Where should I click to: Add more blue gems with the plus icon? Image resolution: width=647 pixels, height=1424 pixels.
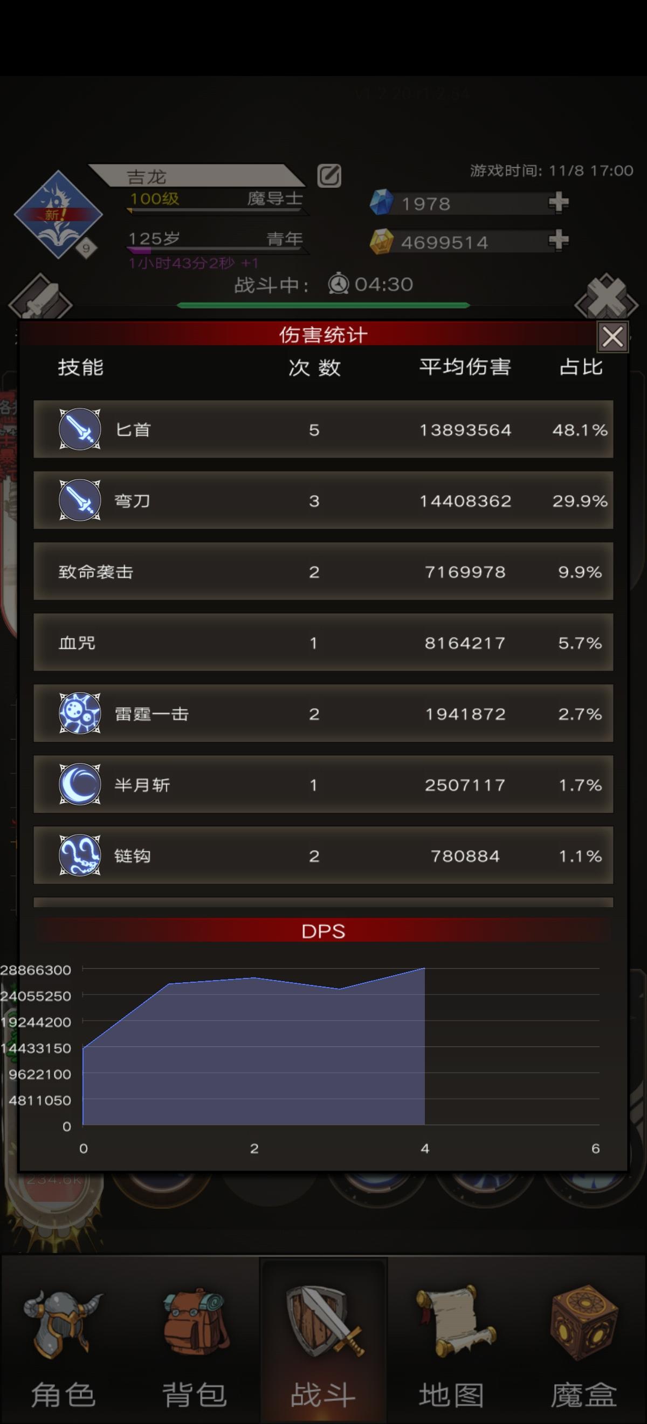(559, 202)
